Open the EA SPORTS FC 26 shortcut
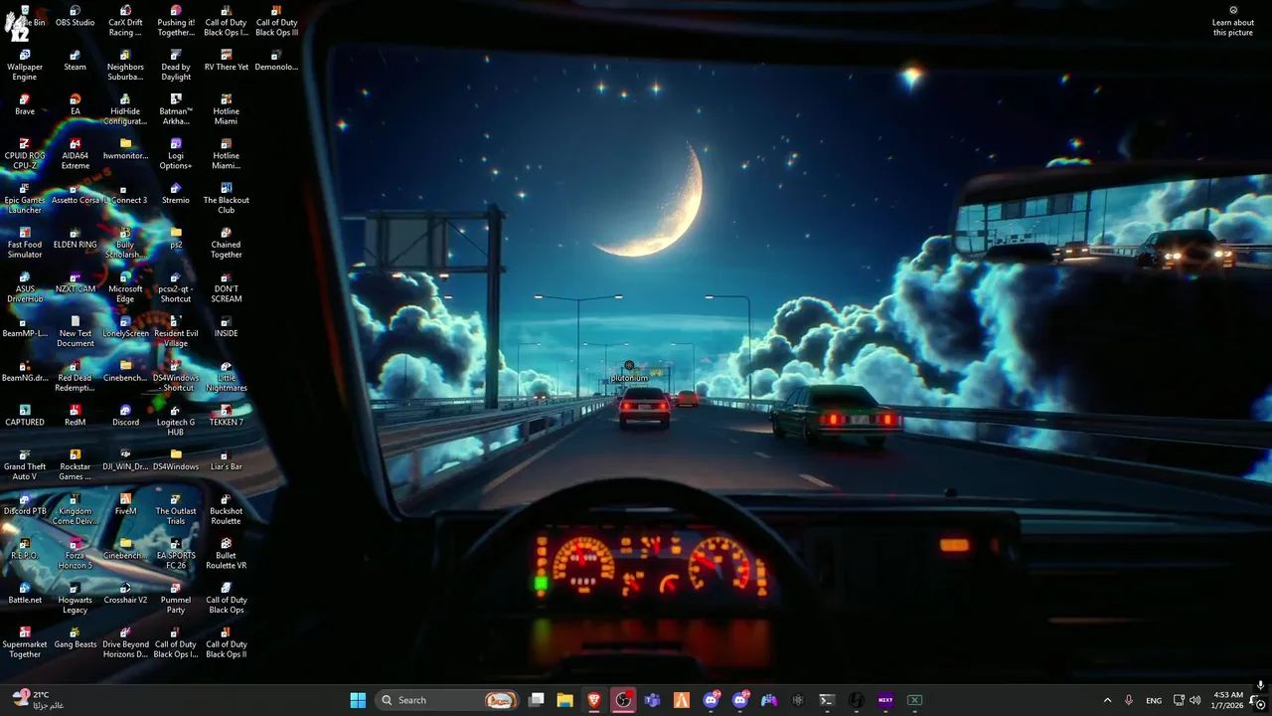 tap(176, 555)
